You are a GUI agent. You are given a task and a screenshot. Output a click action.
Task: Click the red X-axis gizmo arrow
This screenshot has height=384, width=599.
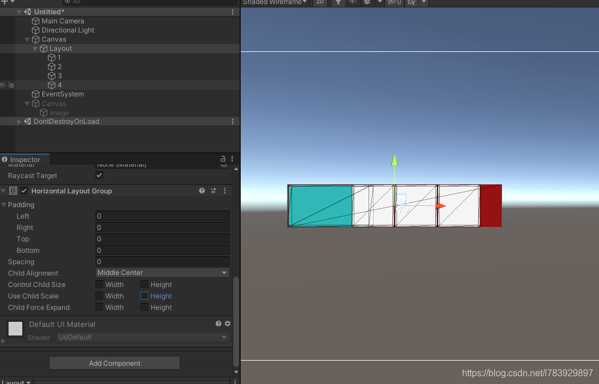440,206
